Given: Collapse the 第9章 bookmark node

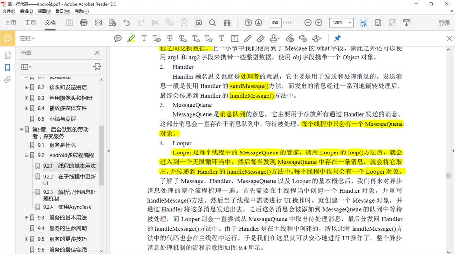Looking at the screenshot, I should 21,130.
